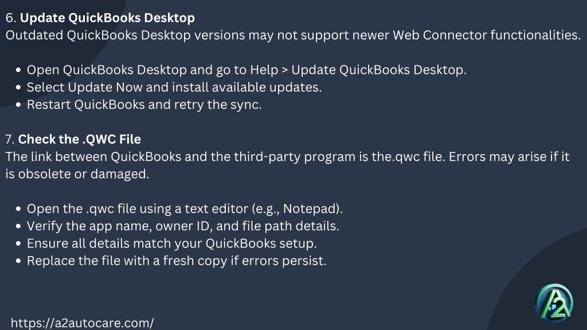Image resolution: width=587 pixels, height=330 pixels.
Task: Click the bullet dot before 'Open the .qwc file'
Action: pos(18,209)
